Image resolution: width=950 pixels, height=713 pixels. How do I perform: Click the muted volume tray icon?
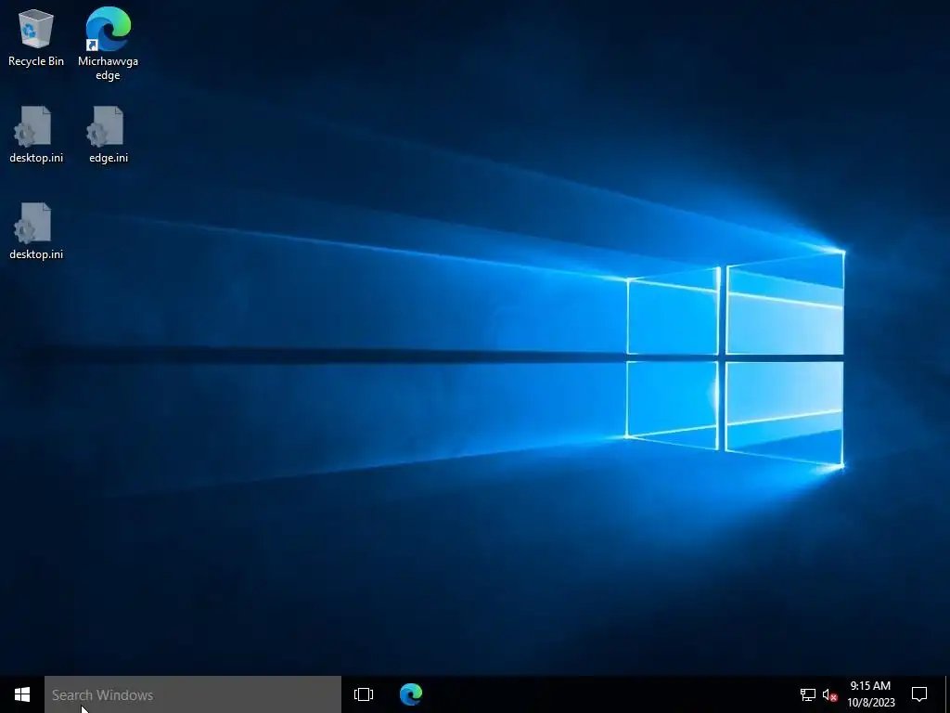[x=829, y=694]
